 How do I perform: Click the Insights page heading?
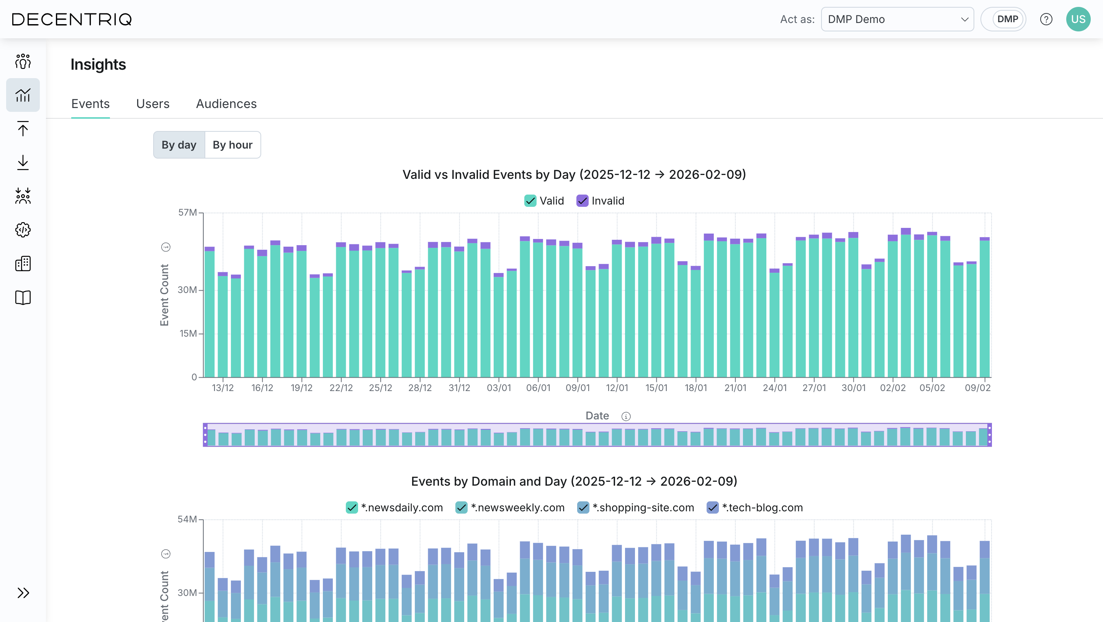click(98, 64)
